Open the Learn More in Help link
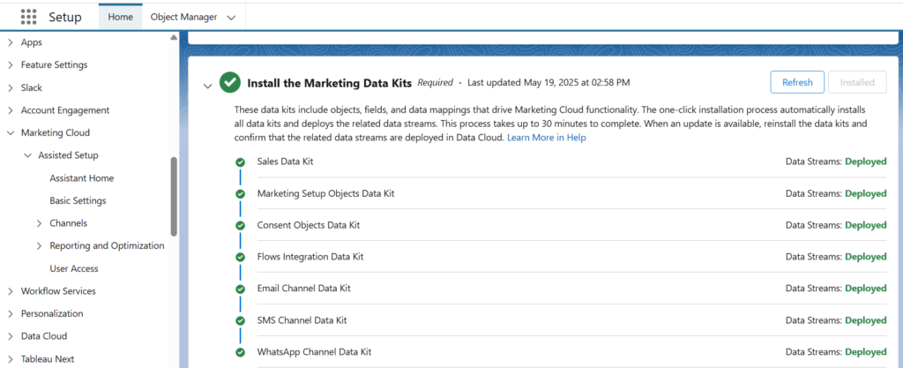 click(547, 139)
